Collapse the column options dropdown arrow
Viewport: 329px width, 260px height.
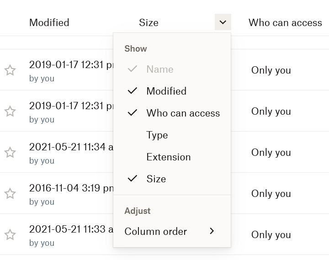223,22
